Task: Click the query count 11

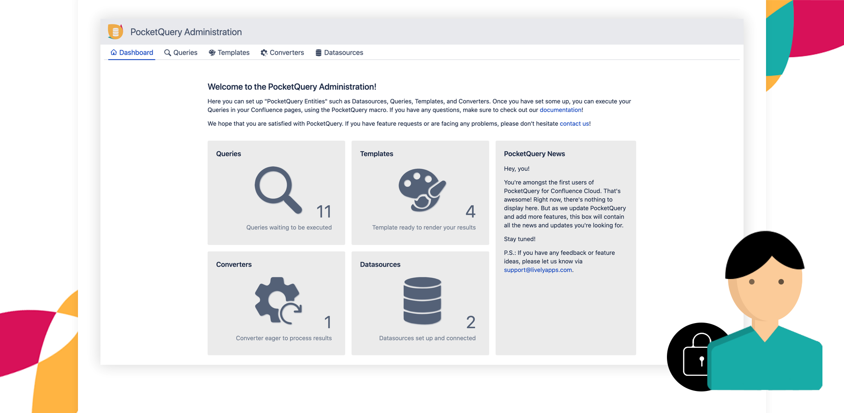Action: (x=324, y=212)
